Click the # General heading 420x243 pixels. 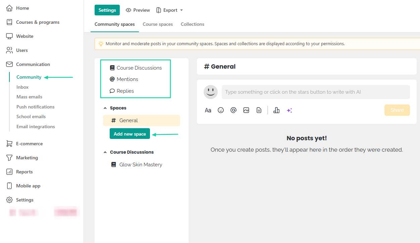click(220, 67)
